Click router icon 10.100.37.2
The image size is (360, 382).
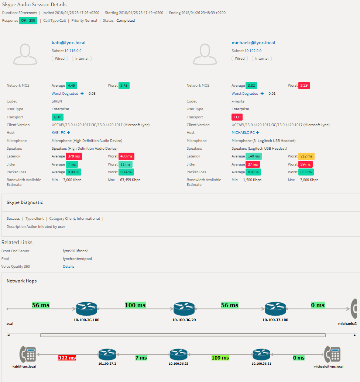click(x=107, y=354)
